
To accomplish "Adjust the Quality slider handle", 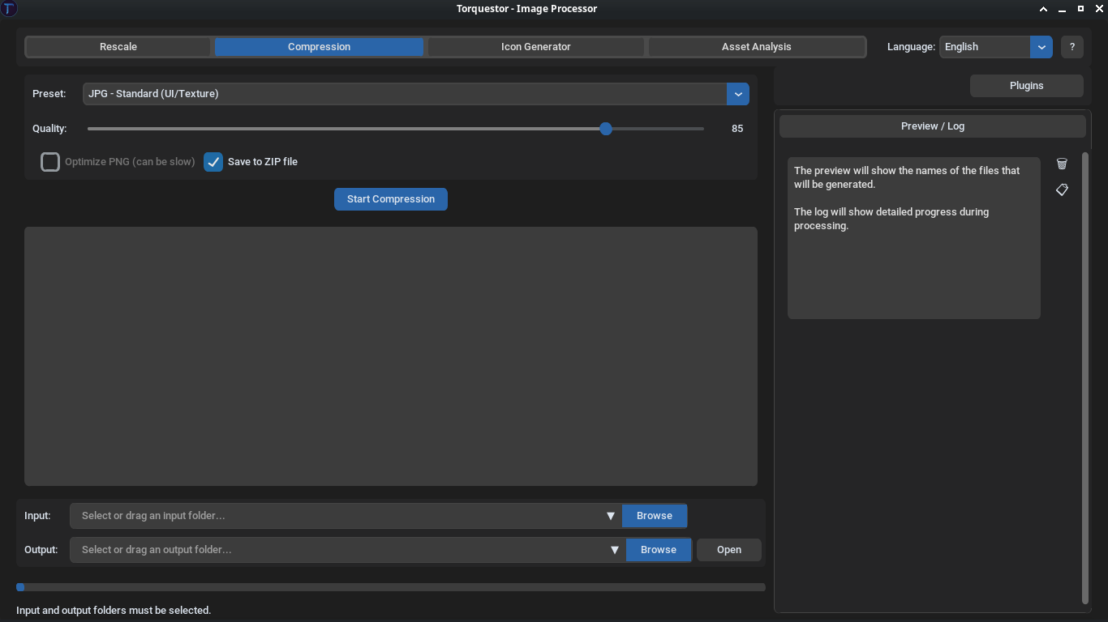I will coord(605,129).
